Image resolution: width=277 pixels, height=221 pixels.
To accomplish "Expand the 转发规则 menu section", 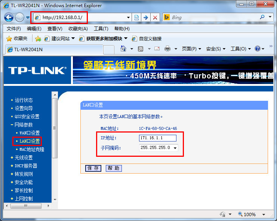I will click(24, 174).
